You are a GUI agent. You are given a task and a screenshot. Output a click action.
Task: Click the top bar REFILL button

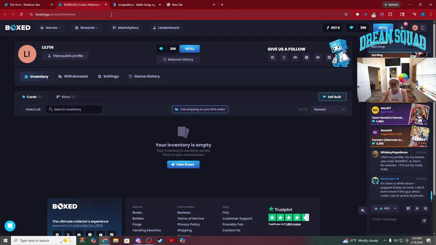tap(383, 28)
